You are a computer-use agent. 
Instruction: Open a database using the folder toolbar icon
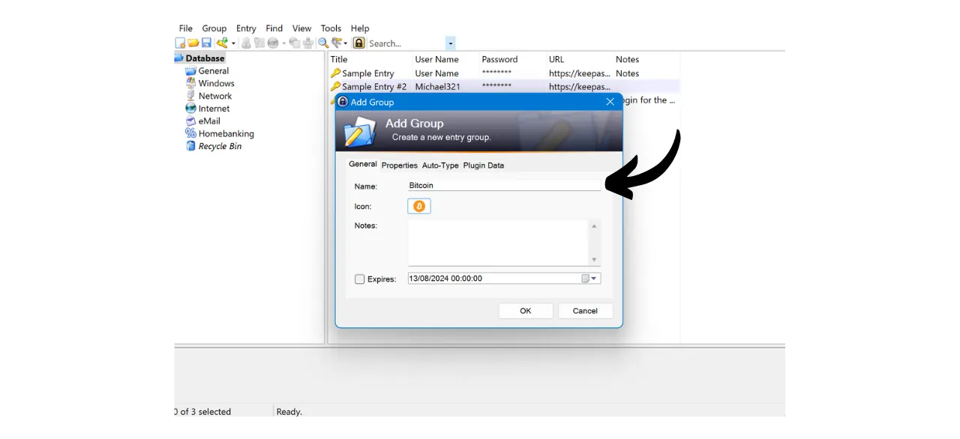click(x=193, y=43)
